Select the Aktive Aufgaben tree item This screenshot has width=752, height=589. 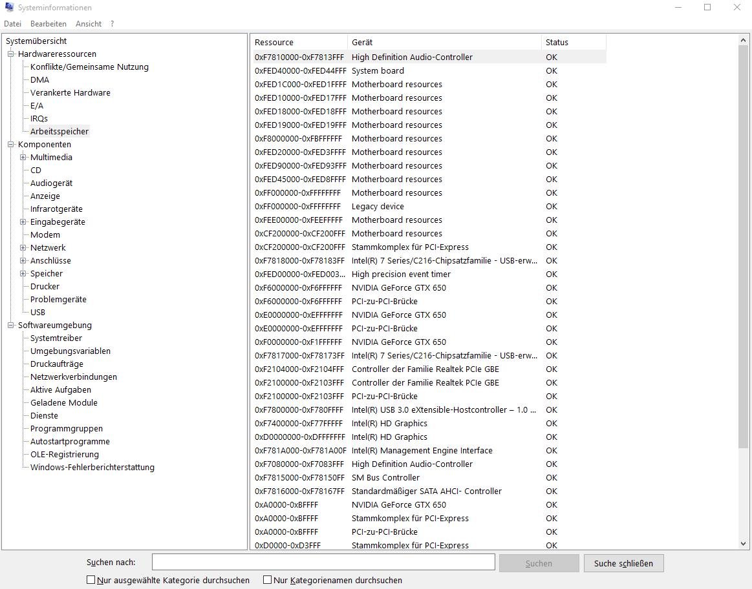[x=61, y=390]
